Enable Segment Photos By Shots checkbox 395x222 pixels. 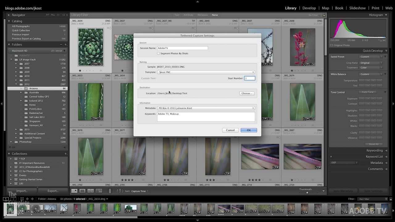158,53
